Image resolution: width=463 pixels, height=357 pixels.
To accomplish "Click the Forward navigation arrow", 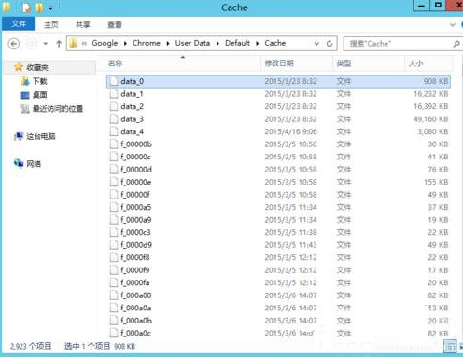I will click(x=32, y=44).
